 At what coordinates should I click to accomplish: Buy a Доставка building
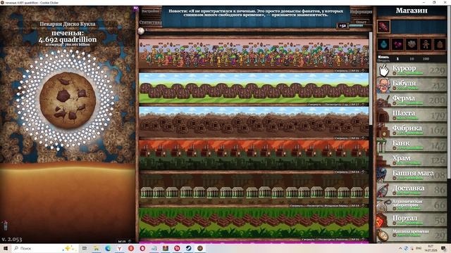[x=412, y=190]
